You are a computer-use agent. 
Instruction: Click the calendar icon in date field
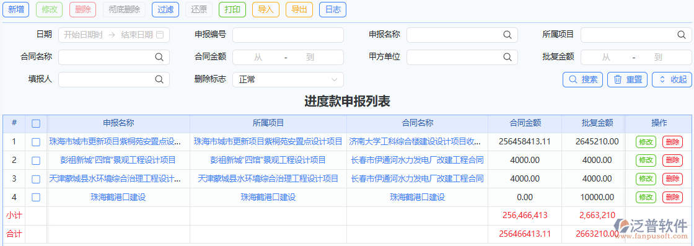coord(160,35)
